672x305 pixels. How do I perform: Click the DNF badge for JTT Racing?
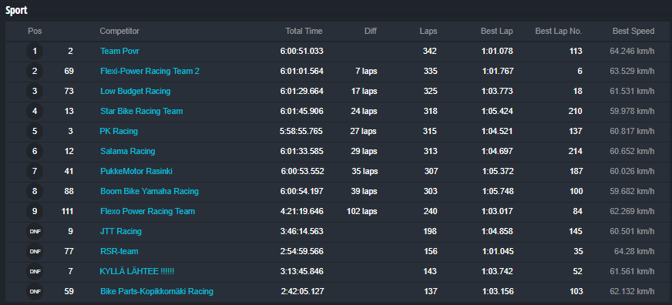tap(35, 232)
